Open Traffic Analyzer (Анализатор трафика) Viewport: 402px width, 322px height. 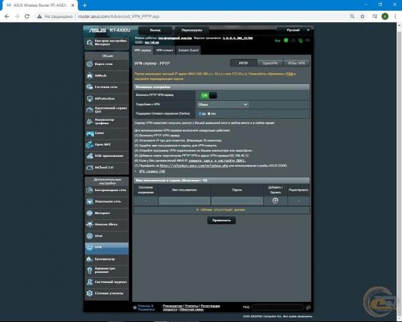107,121
